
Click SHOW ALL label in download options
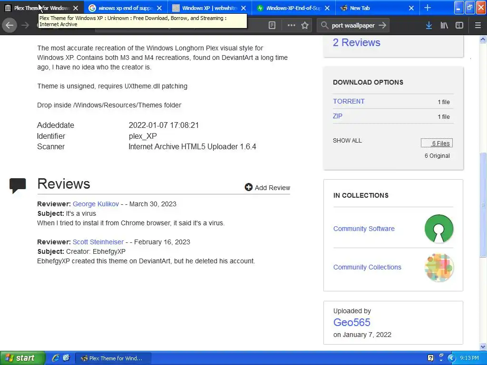click(347, 141)
